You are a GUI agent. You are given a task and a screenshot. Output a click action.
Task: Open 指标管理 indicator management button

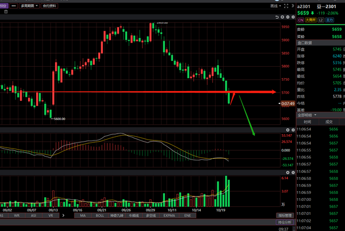tap(285, 215)
